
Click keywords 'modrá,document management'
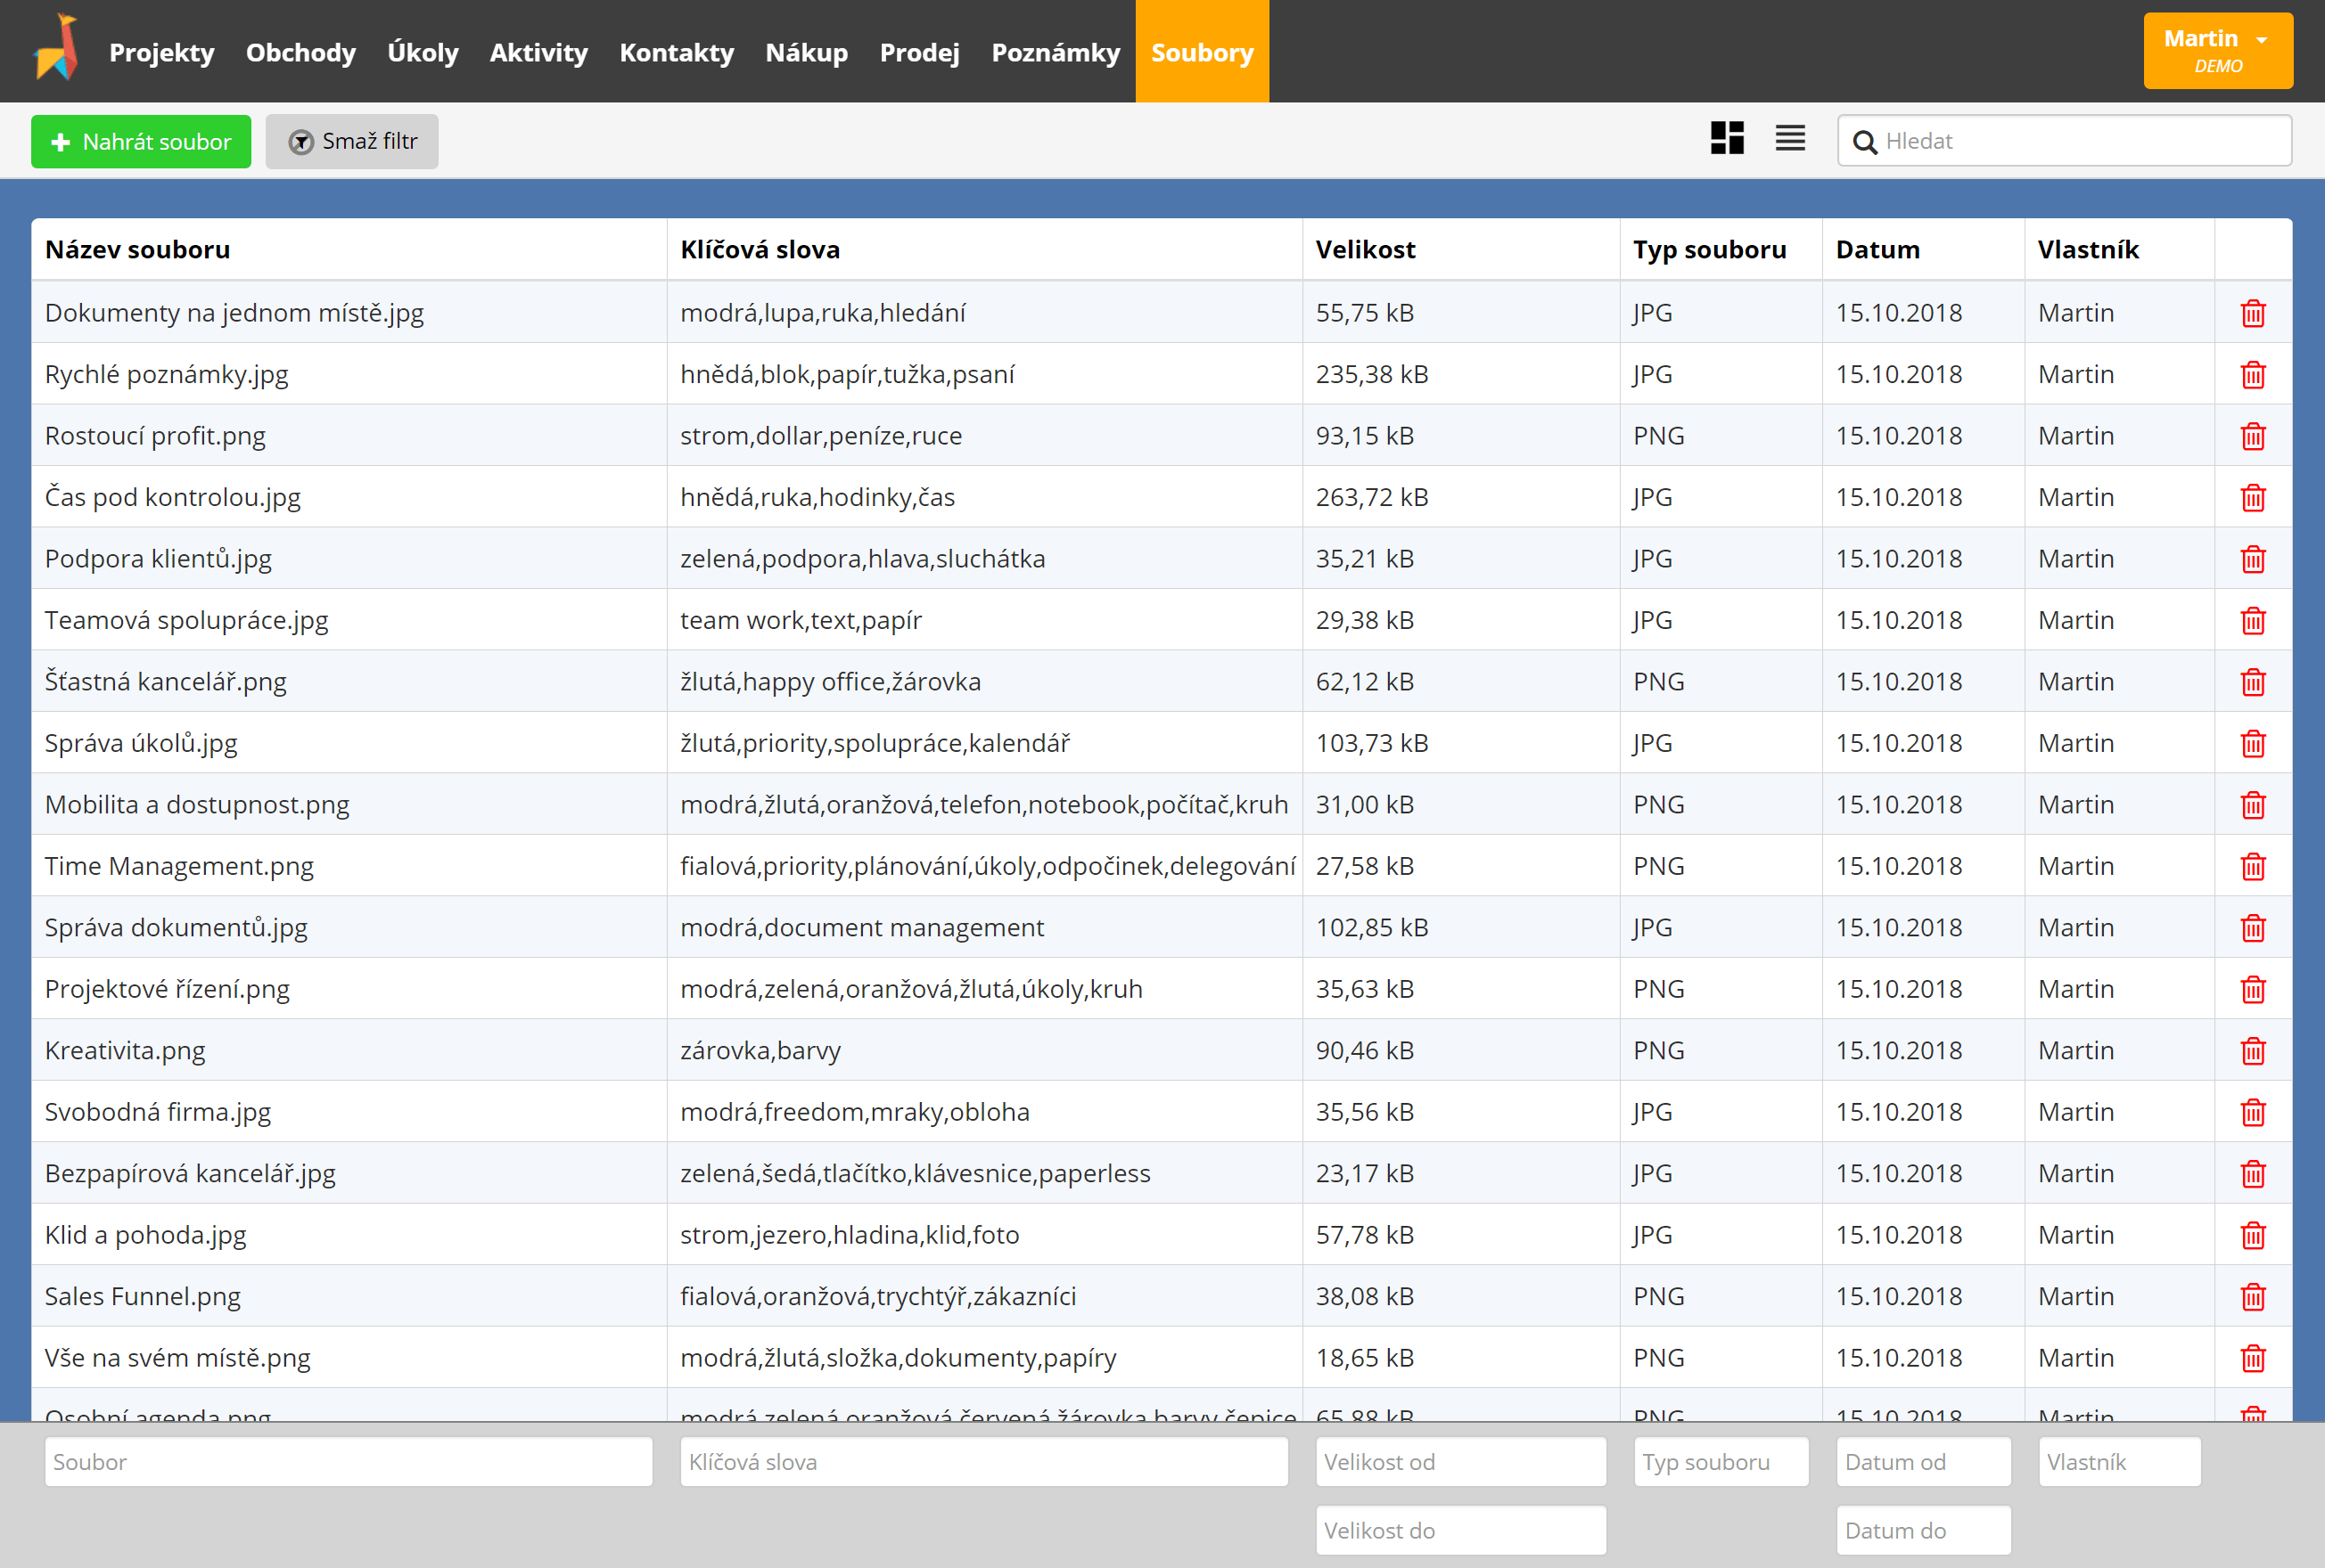click(861, 928)
